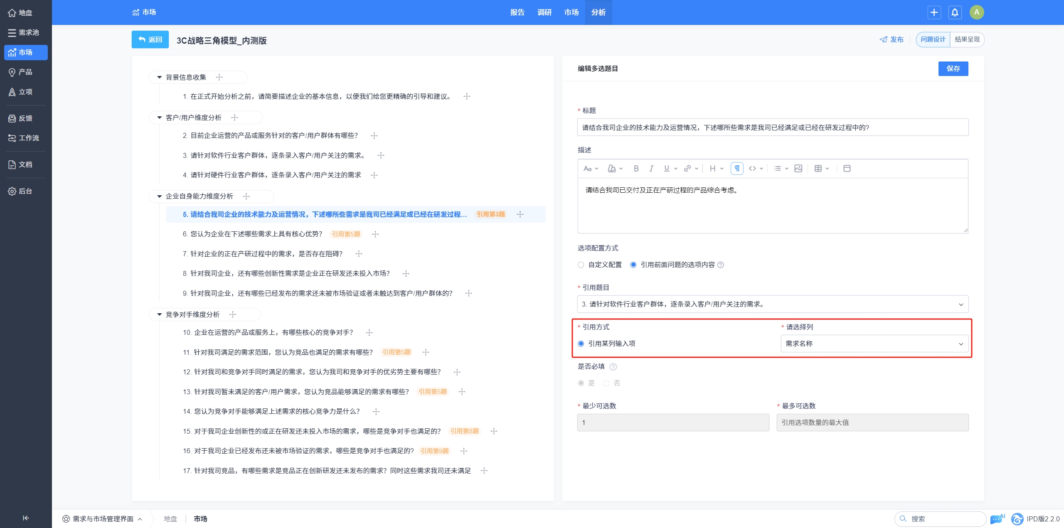
Task: Open the heading H dropdown
Action: coord(717,168)
